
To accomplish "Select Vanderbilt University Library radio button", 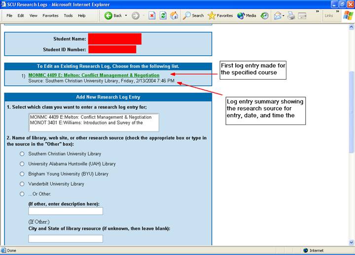I will (x=22, y=184).
